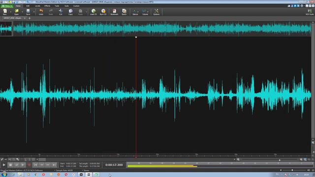This screenshot has height=177, width=315.
Task: Click the level meter bar
Action: tap(220, 165)
